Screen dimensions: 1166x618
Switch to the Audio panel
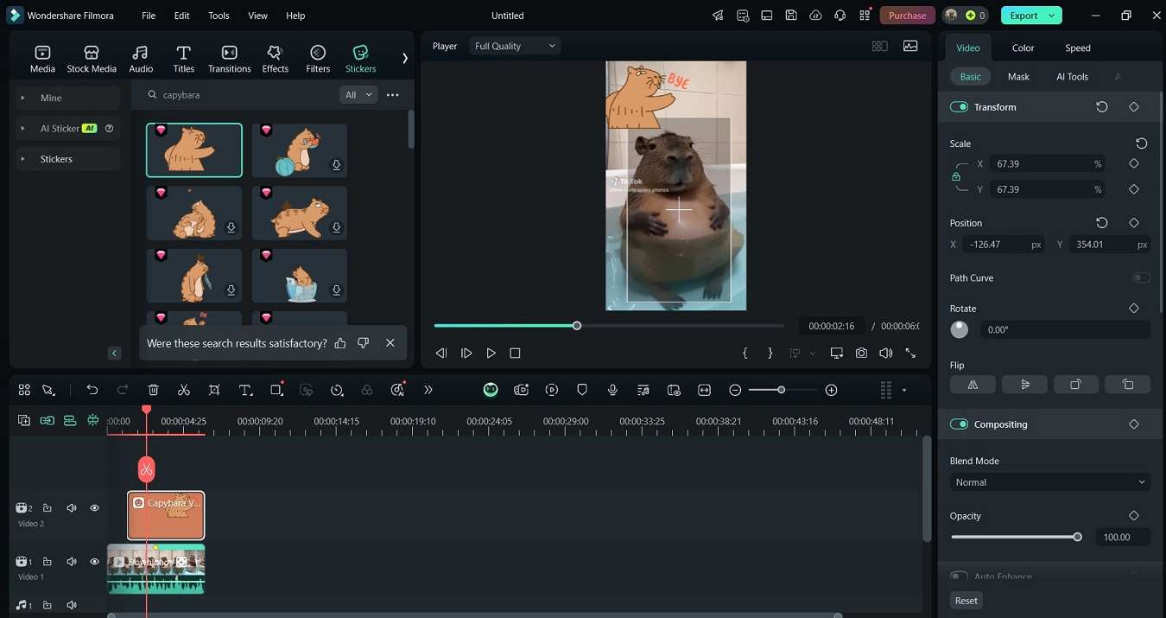141,59
